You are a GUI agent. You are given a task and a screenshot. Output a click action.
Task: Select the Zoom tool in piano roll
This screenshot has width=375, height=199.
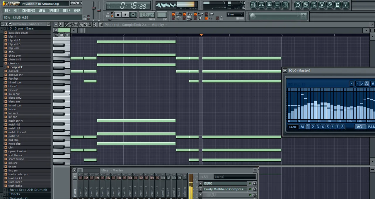[x=90, y=25]
